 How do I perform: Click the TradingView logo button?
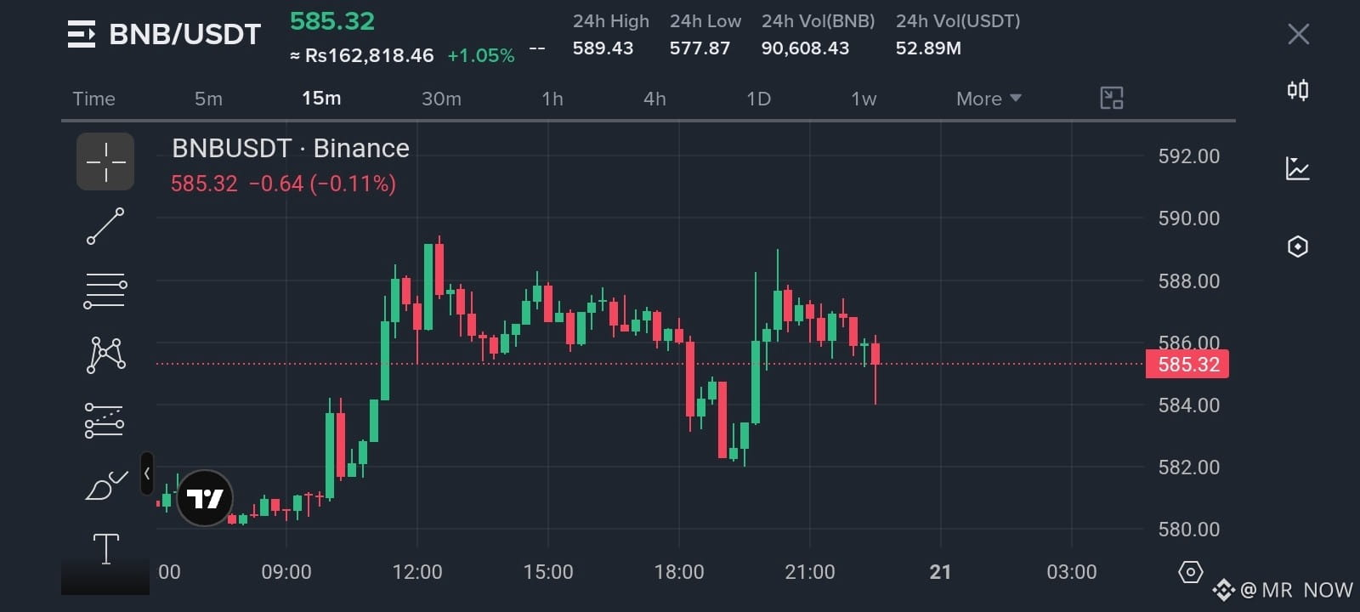click(205, 498)
